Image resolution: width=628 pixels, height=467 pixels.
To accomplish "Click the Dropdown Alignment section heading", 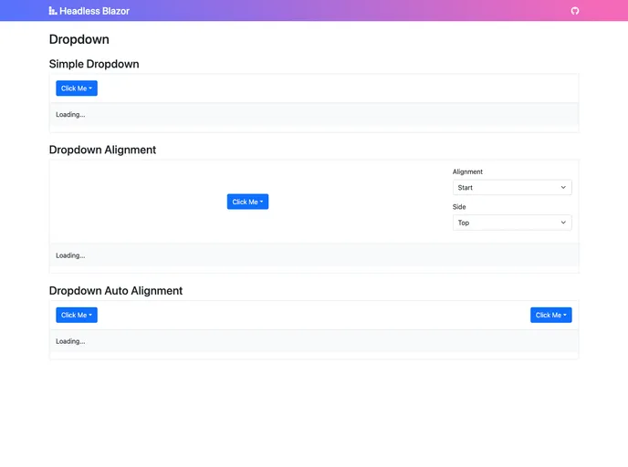I will coord(102,150).
